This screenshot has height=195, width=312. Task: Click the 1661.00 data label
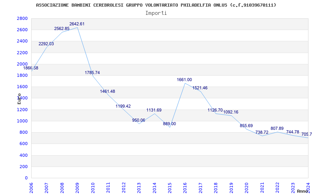(184, 80)
